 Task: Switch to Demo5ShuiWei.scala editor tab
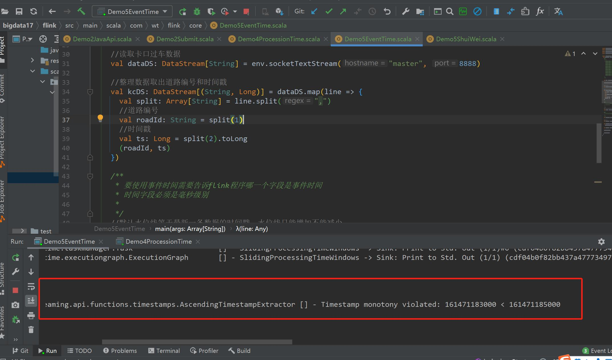[466, 39]
